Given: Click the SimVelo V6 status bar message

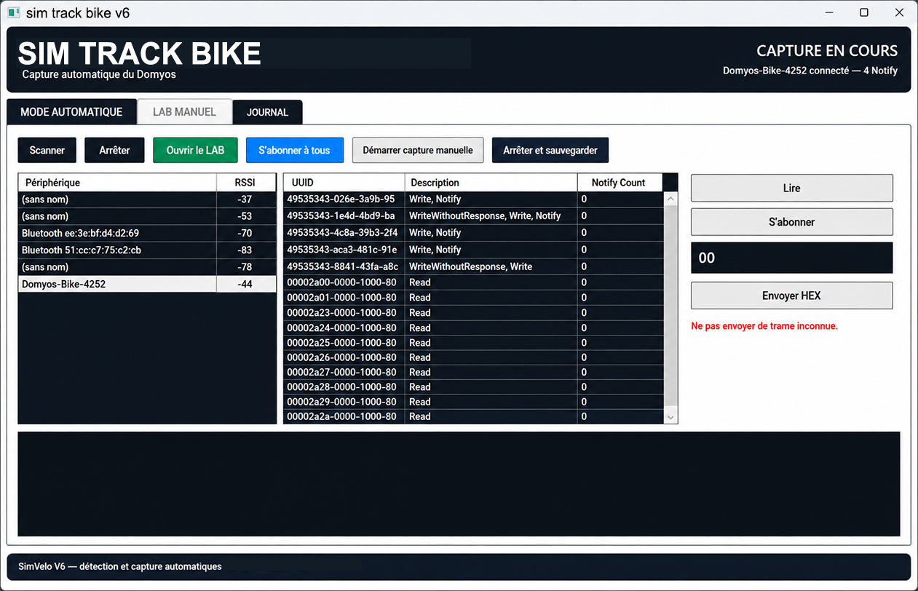Looking at the screenshot, I should point(120,566).
